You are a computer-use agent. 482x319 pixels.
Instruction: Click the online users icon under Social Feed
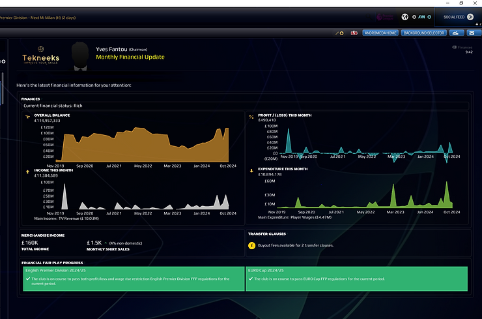pyautogui.click(x=478, y=24)
